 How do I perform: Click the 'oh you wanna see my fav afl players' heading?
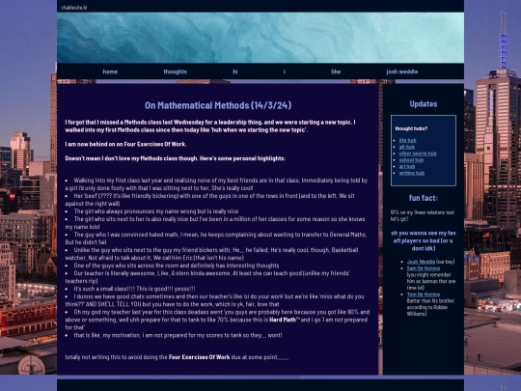tap(424, 240)
